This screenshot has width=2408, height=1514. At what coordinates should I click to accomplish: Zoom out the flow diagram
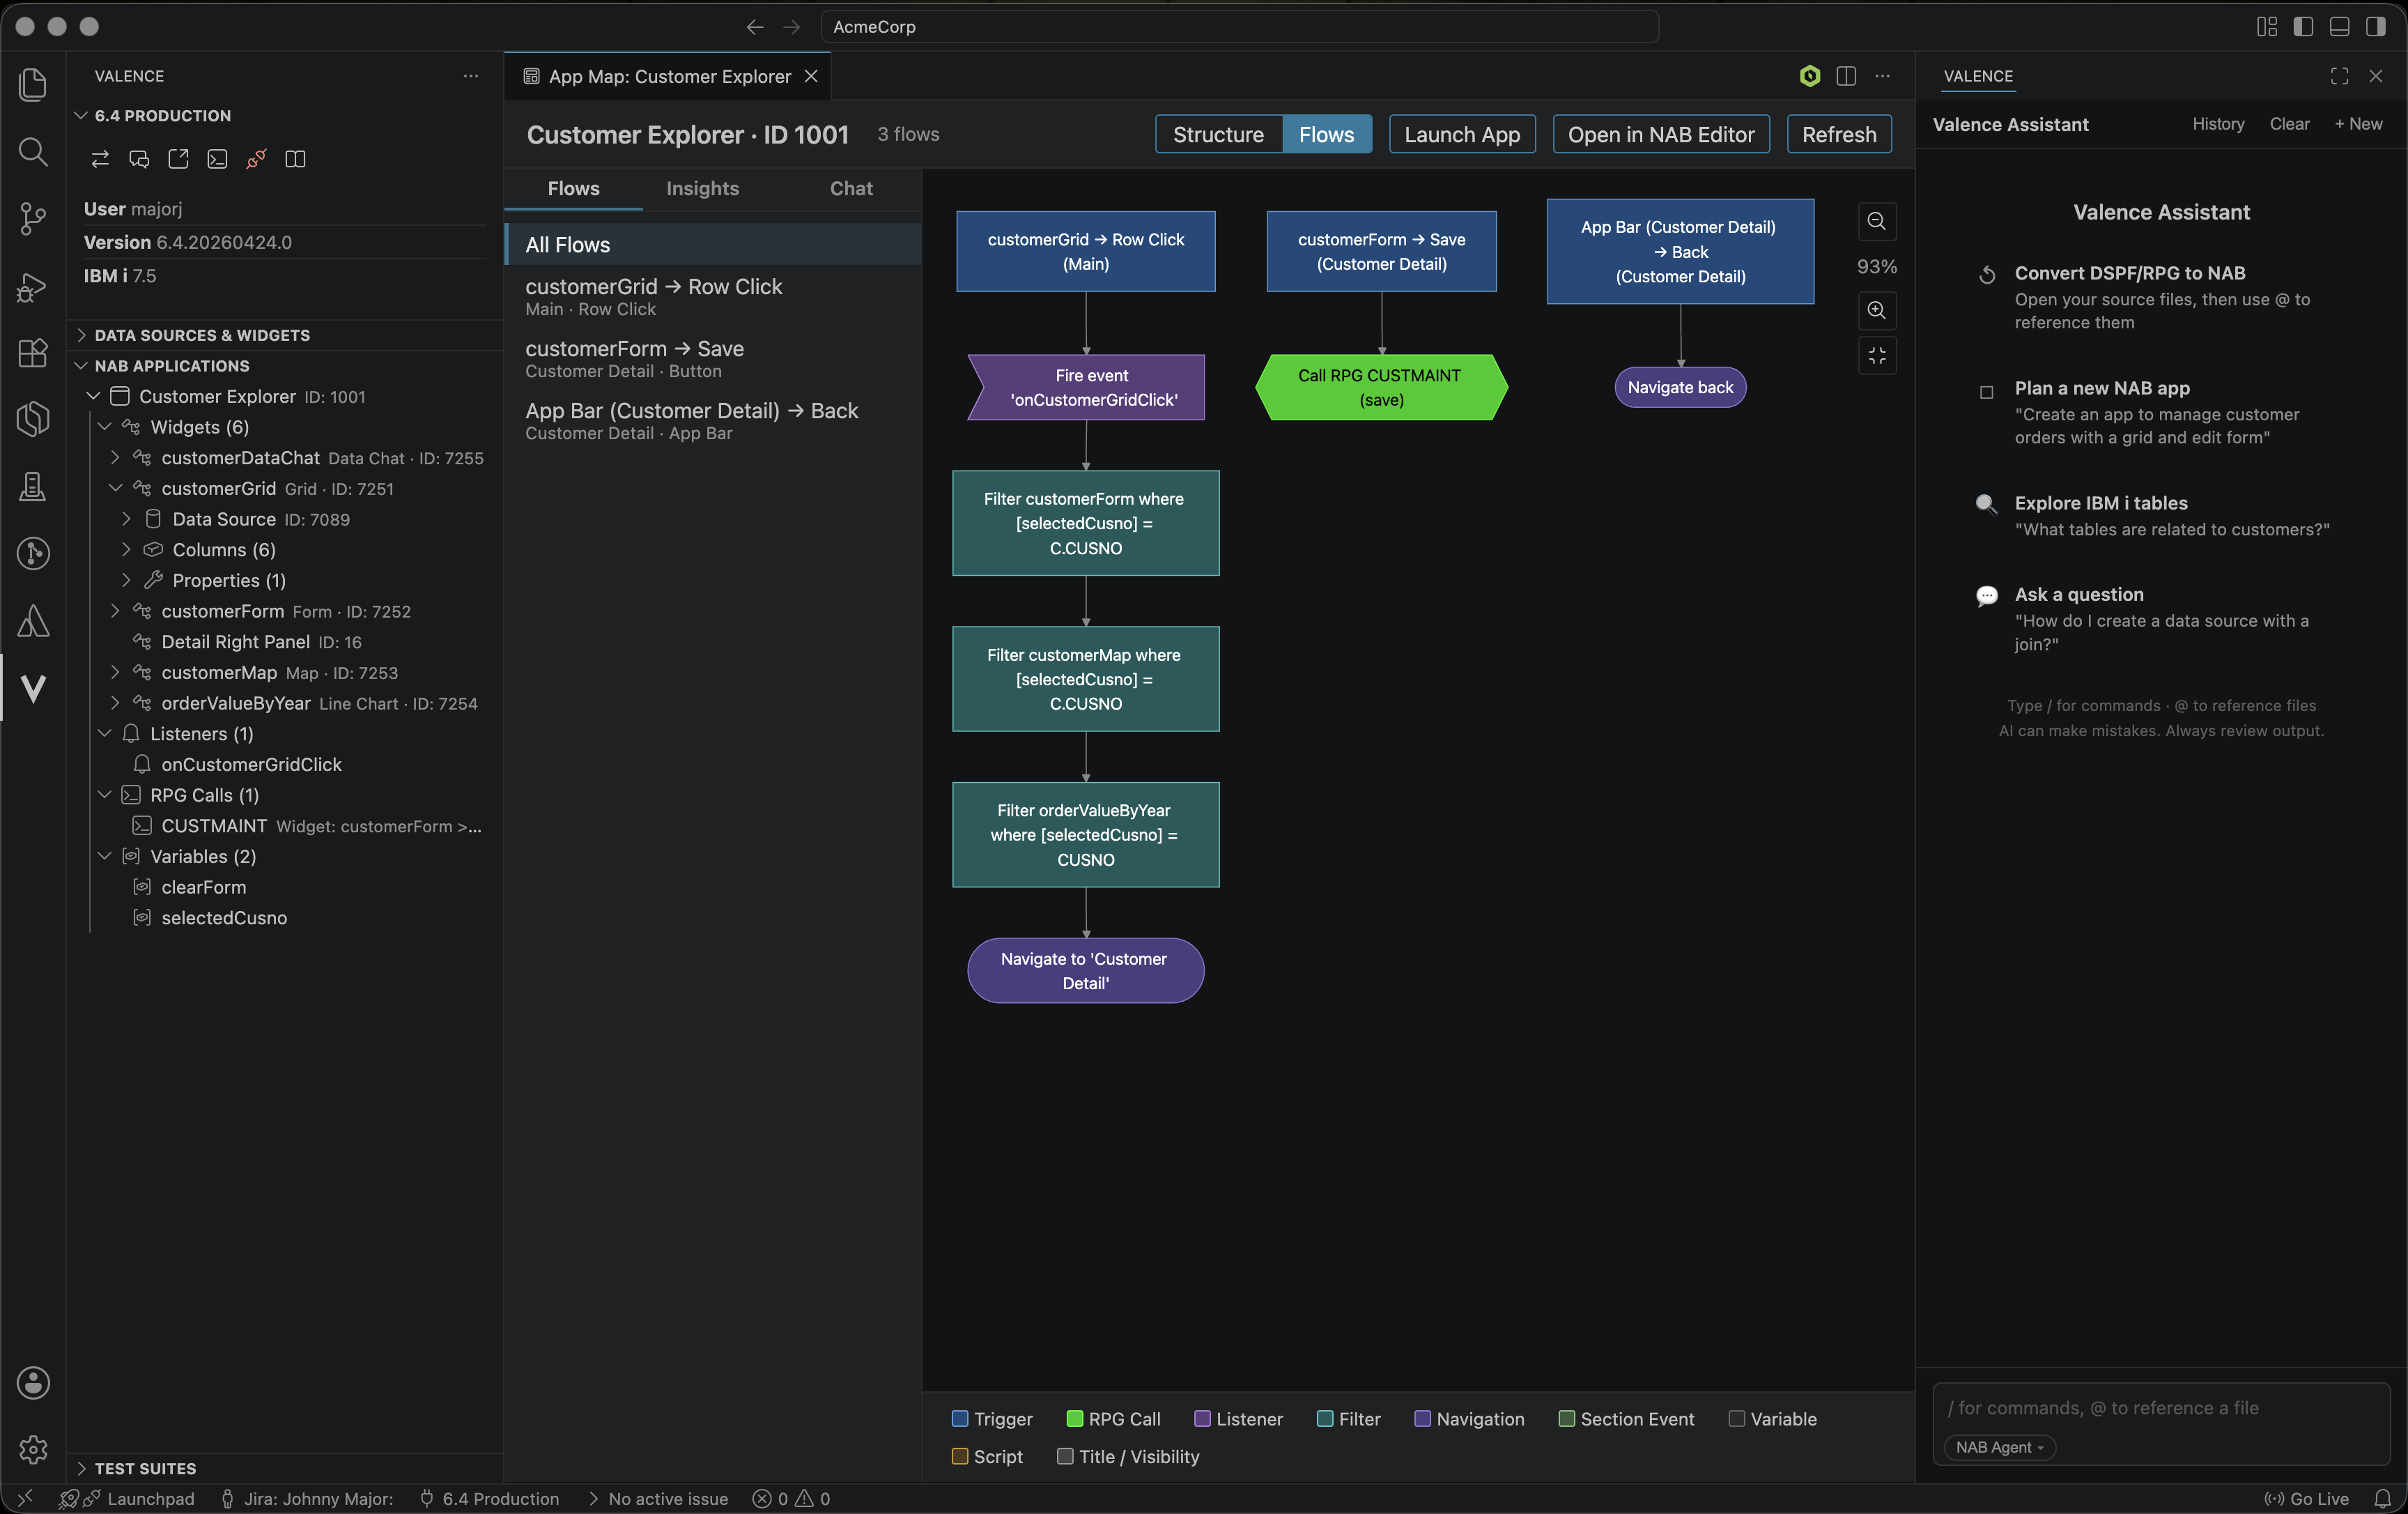[1877, 221]
